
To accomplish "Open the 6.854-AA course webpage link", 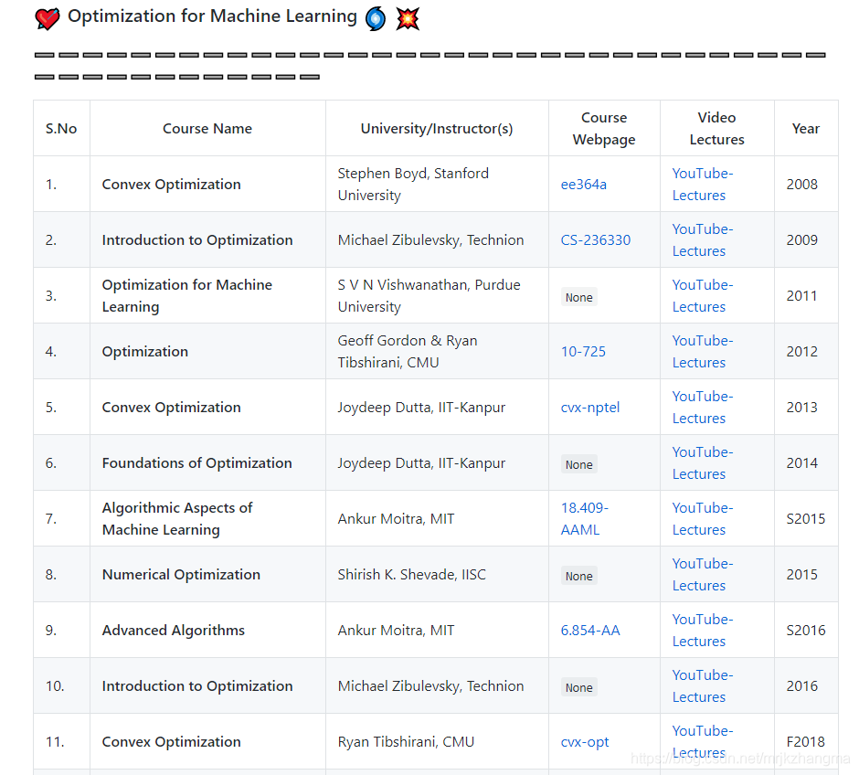I will [590, 631].
